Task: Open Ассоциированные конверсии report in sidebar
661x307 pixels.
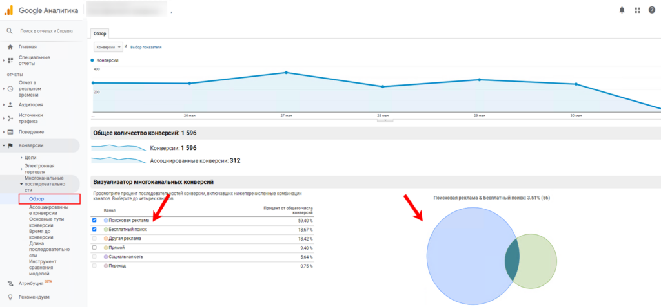Action: 48,211
